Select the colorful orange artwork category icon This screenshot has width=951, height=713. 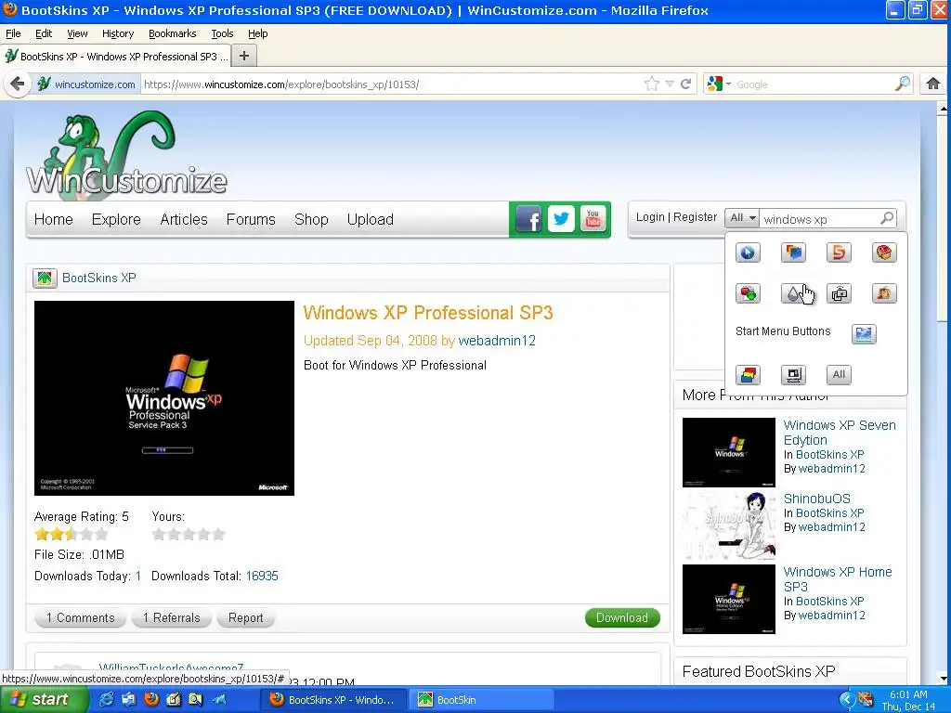point(884,293)
